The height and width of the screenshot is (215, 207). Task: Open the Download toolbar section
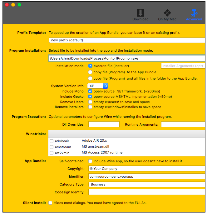pos(140,15)
